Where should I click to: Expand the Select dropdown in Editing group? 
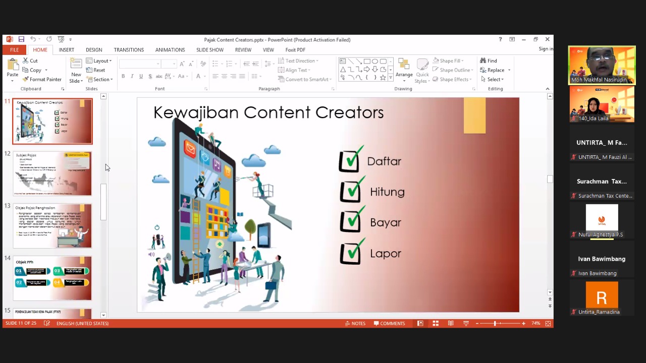pos(492,80)
